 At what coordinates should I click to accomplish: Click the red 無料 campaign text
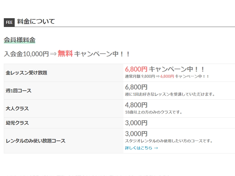(x=65, y=54)
